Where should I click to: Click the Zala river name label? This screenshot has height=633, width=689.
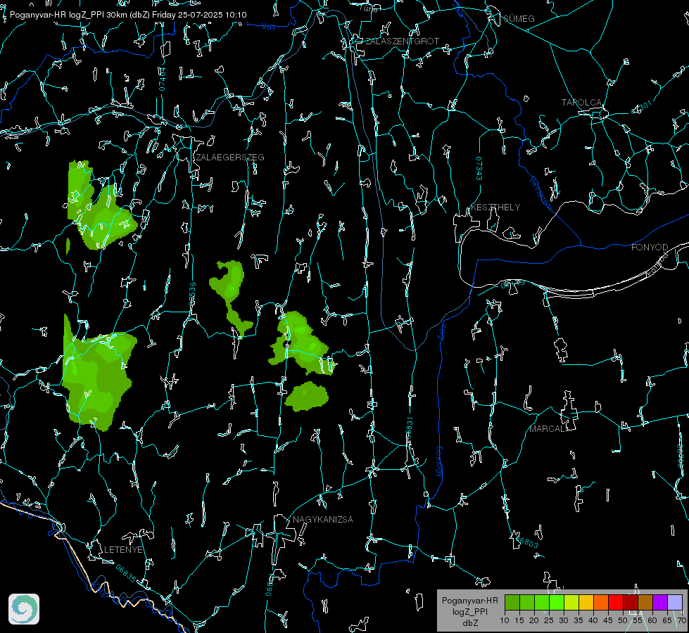[442, 331]
